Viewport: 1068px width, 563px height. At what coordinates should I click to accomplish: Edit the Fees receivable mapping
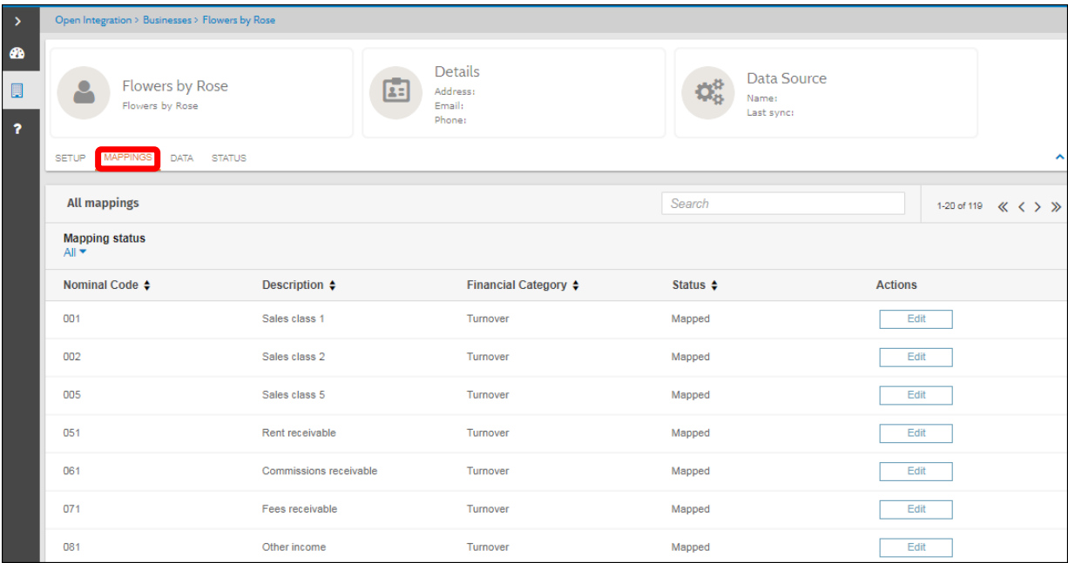916,510
